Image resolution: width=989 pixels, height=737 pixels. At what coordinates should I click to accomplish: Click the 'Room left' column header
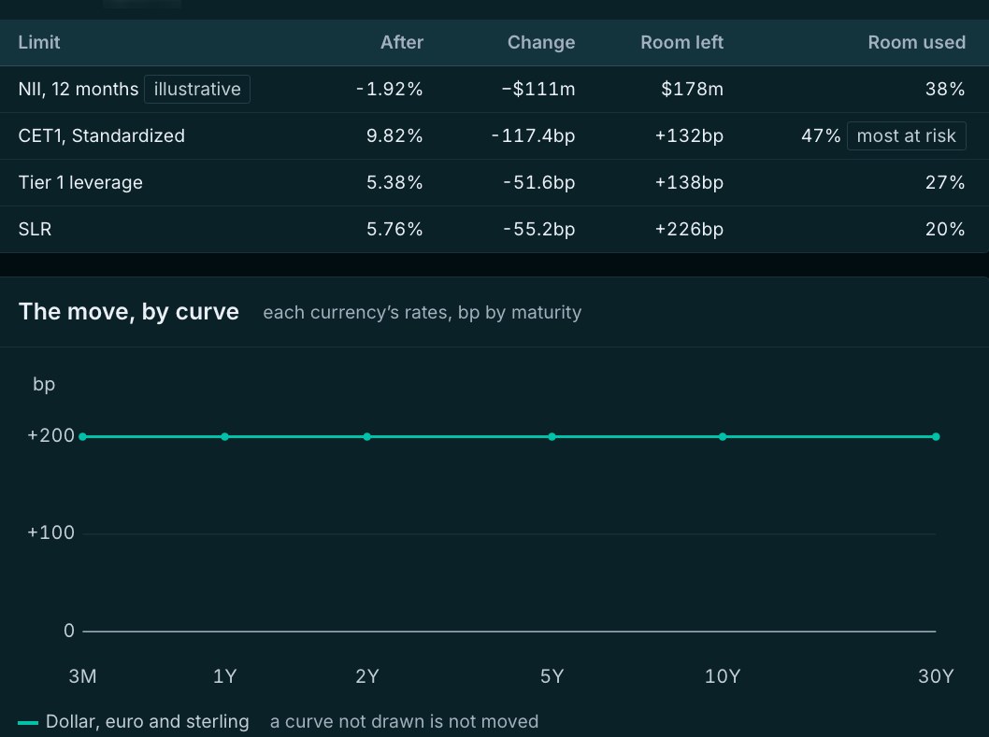tap(681, 42)
